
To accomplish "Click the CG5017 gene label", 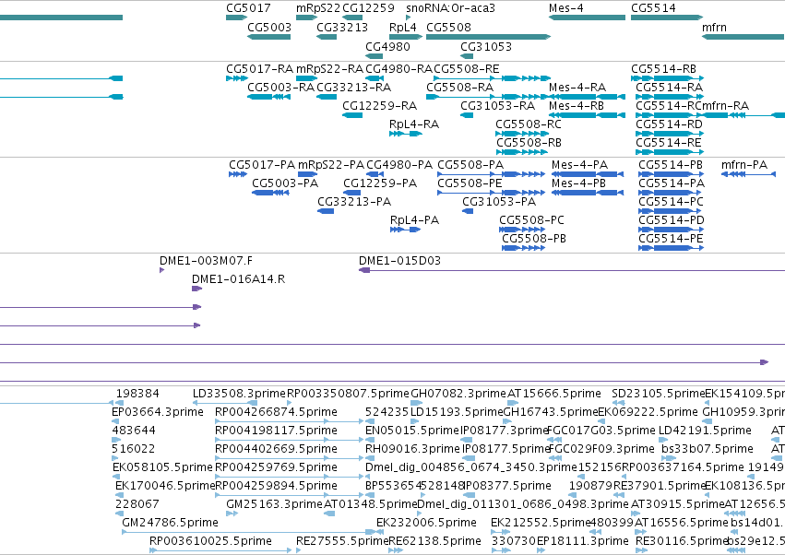I will (248, 8).
